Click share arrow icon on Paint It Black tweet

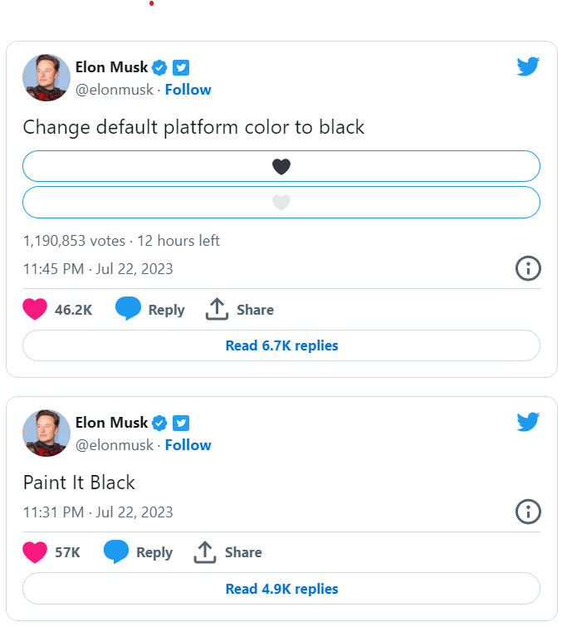[x=205, y=551]
